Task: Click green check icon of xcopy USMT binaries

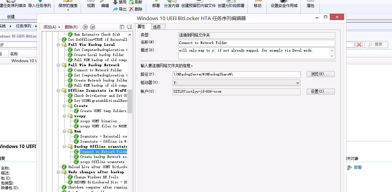Action: pyautogui.click(x=76, y=121)
